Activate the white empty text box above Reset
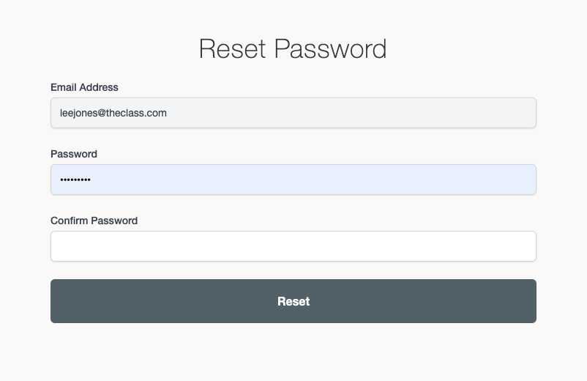 tap(293, 246)
